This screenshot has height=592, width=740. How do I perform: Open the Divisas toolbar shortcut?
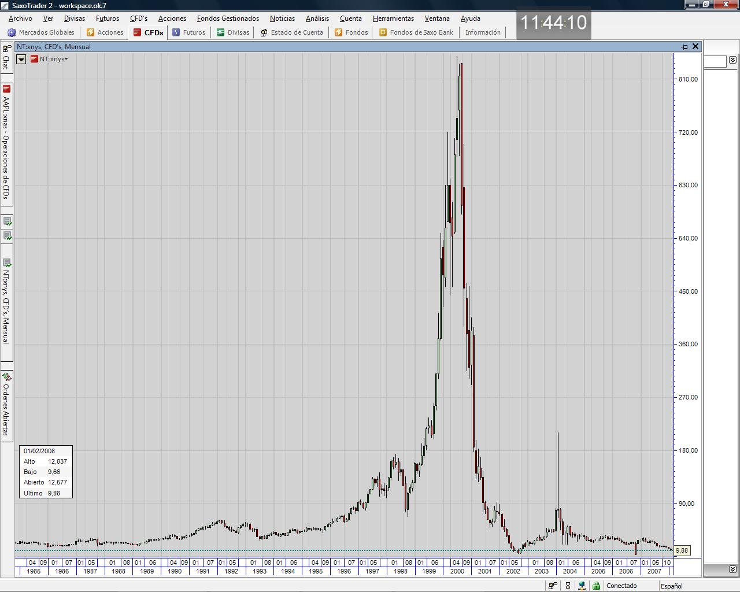(x=233, y=32)
